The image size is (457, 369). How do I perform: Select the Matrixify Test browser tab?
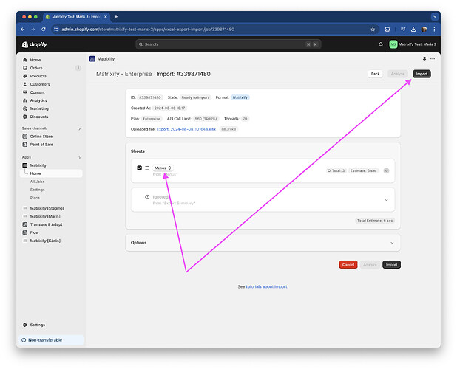pyautogui.click(x=76, y=17)
